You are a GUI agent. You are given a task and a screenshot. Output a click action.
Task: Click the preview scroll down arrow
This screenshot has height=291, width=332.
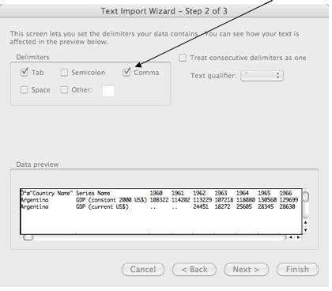click(x=306, y=230)
